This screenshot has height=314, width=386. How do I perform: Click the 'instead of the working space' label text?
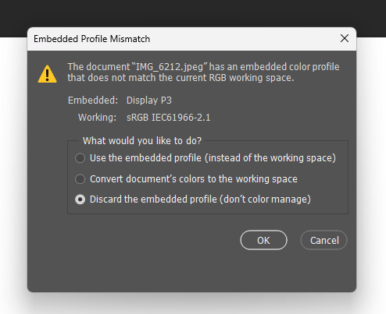click(270, 158)
